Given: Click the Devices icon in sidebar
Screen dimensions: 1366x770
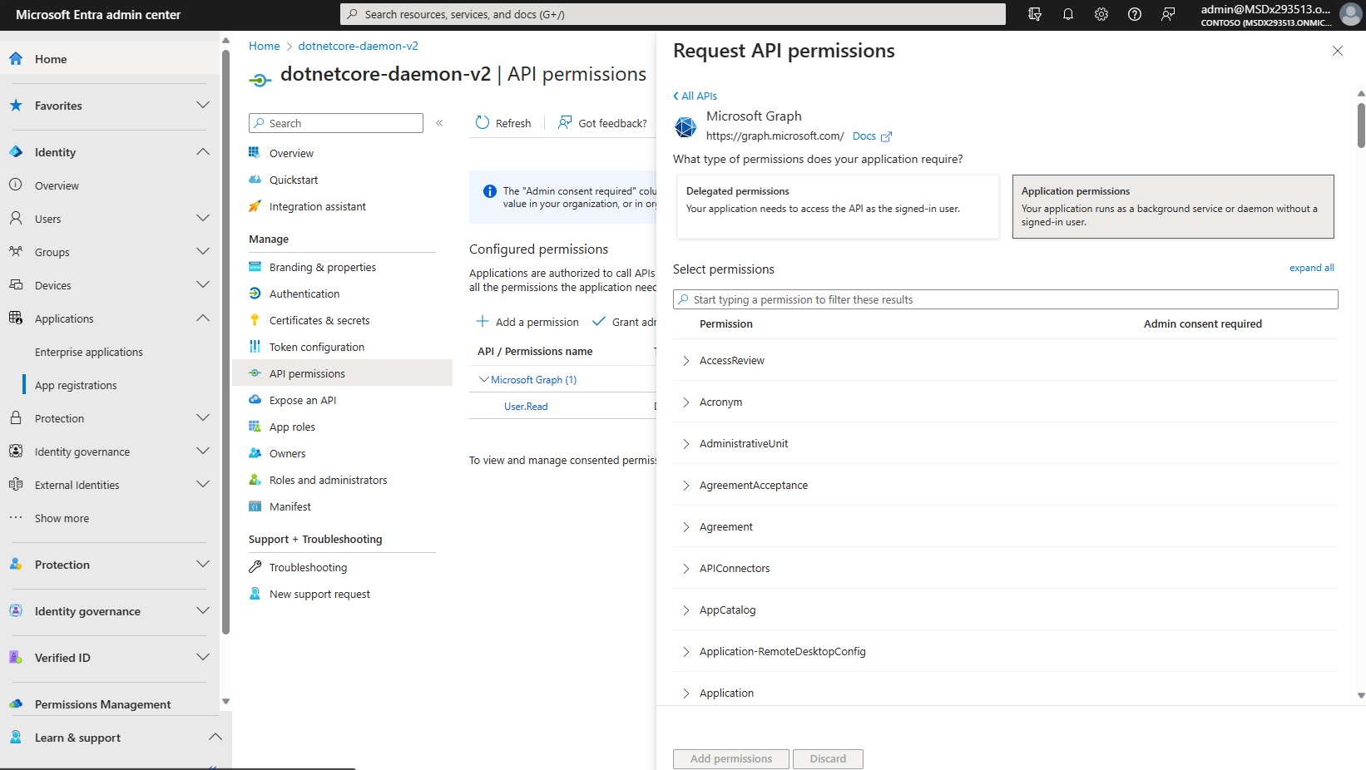Looking at the screenshot, I should [16, 285].
